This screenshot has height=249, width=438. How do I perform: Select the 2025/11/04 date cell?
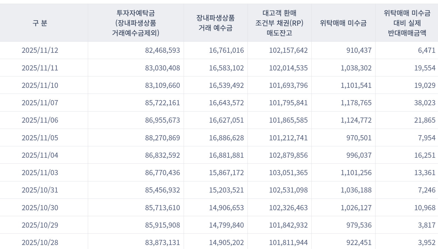coord(40,155)
